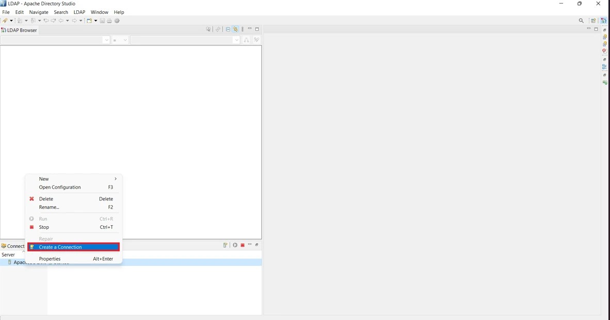Open the Help menu

pos(119,12)
